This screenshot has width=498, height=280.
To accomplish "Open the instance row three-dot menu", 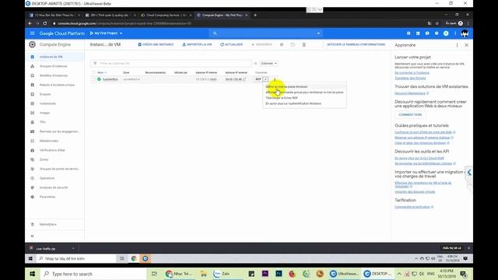I will point(275,79).
